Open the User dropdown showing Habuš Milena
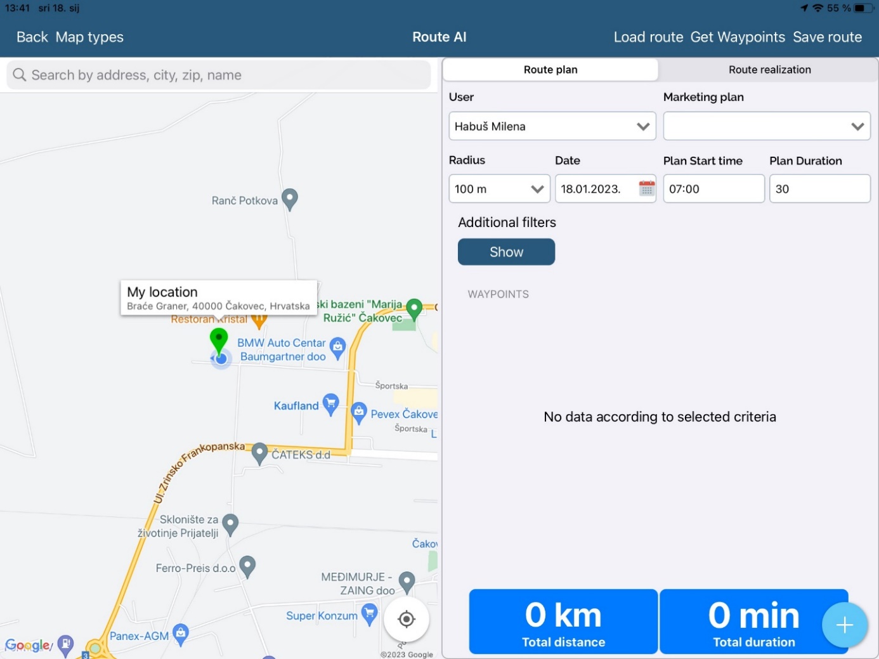Viewport: 879px width, 659px height. (552, 126)
